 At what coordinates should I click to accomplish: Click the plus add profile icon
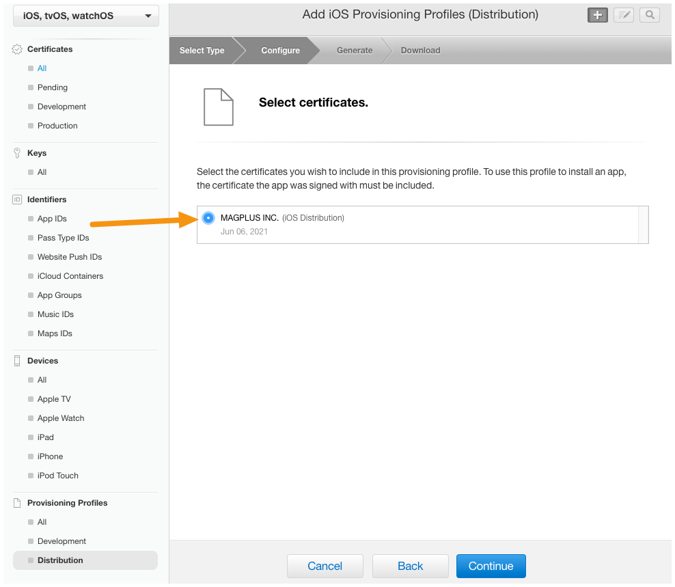[x=597, y=15]
